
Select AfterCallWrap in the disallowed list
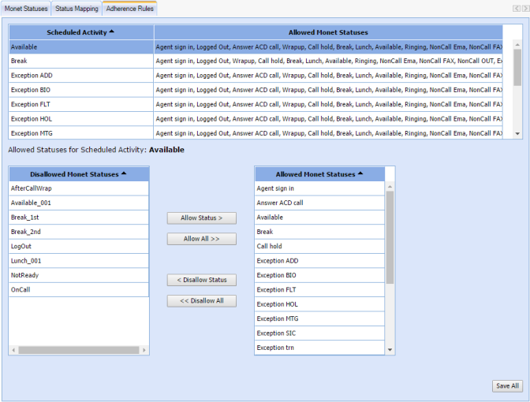pos(78,188)
